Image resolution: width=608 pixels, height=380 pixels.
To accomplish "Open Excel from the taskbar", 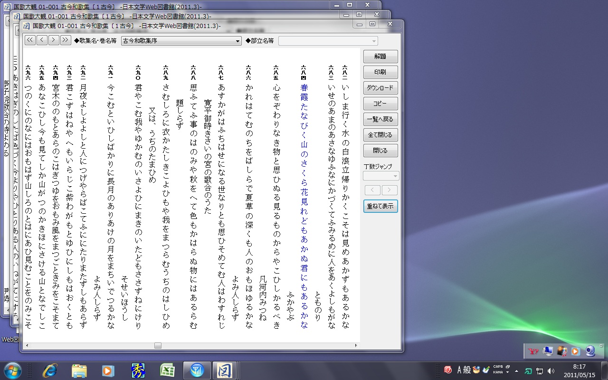I will pos(167,370).
